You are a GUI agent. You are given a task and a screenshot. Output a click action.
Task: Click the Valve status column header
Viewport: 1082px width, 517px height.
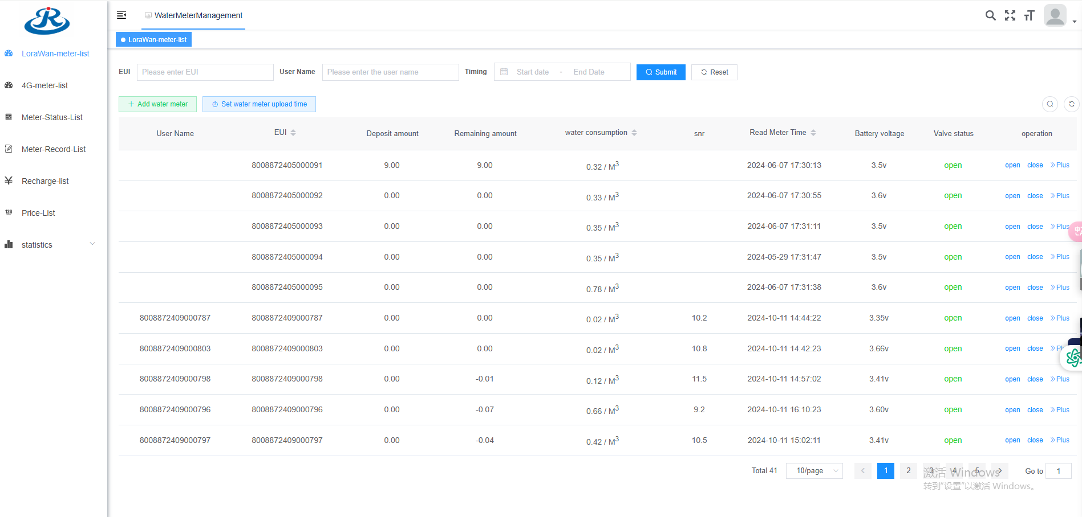(x=954, y=133)
